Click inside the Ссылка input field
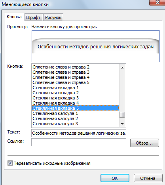The width and height of the screenshot is (165, 185). point(79,142)
